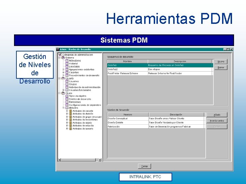Click the Categorías de administración root icon
The height and width of the screenshot is (184, 246).
[x=60, y=55]
